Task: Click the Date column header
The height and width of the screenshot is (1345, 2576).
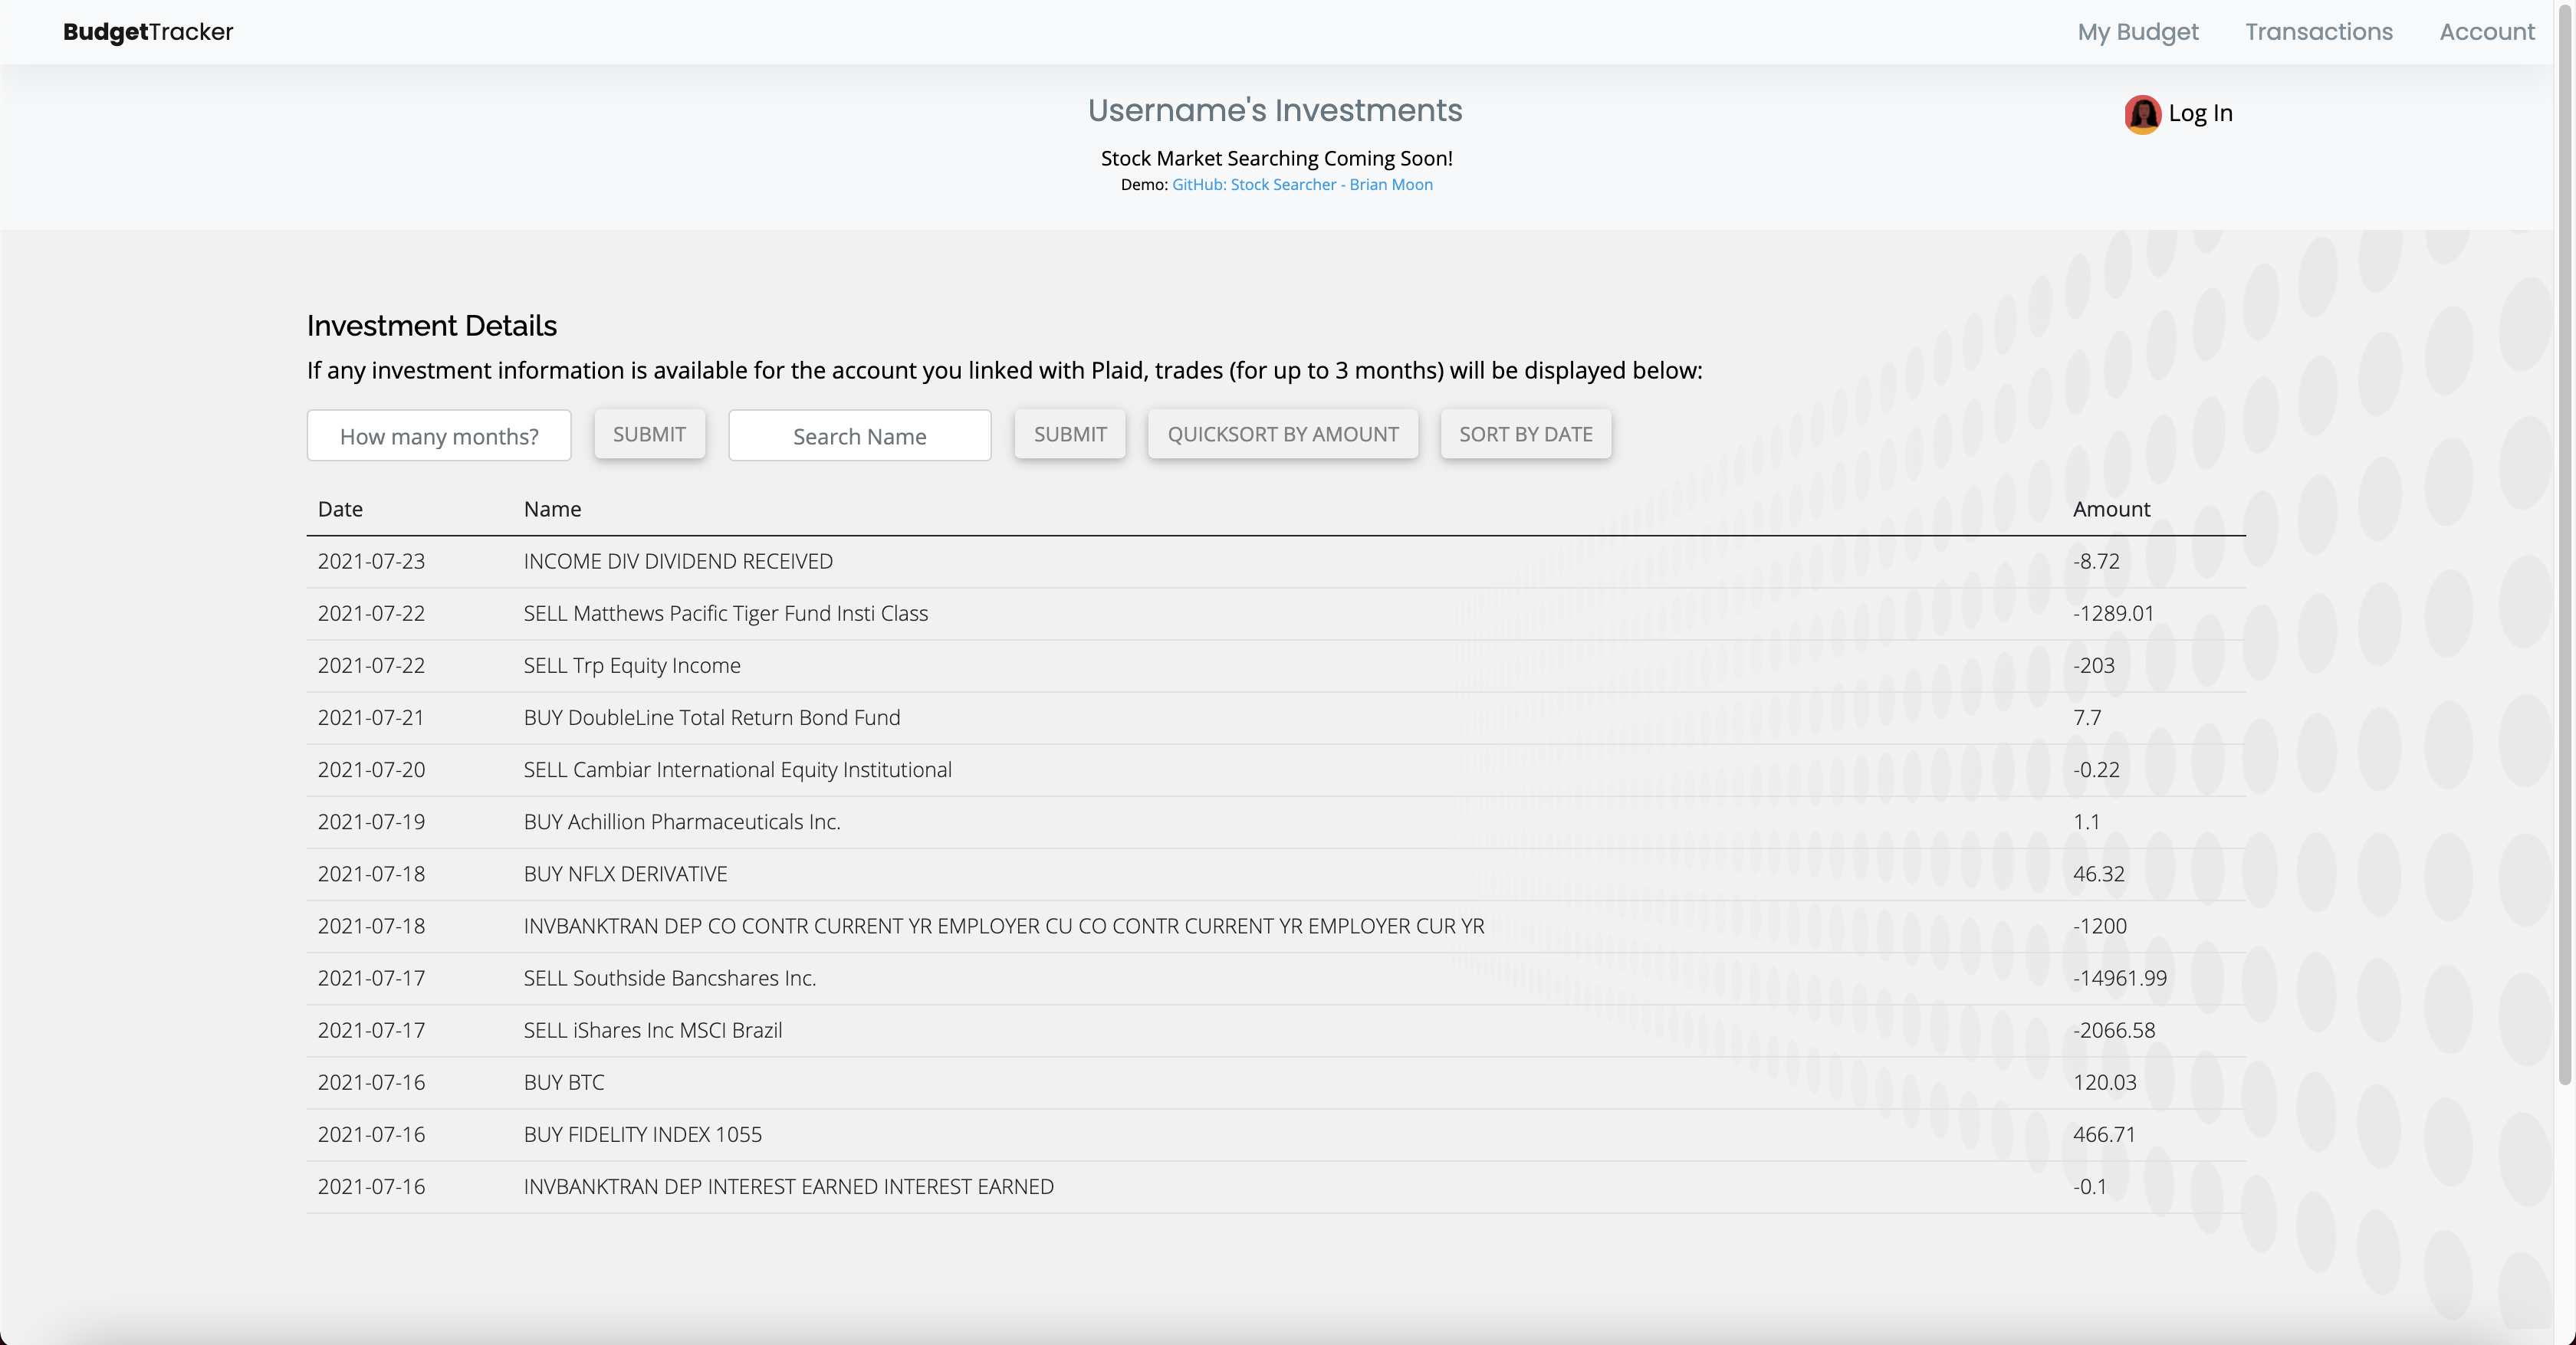Action: pos(340,509)
